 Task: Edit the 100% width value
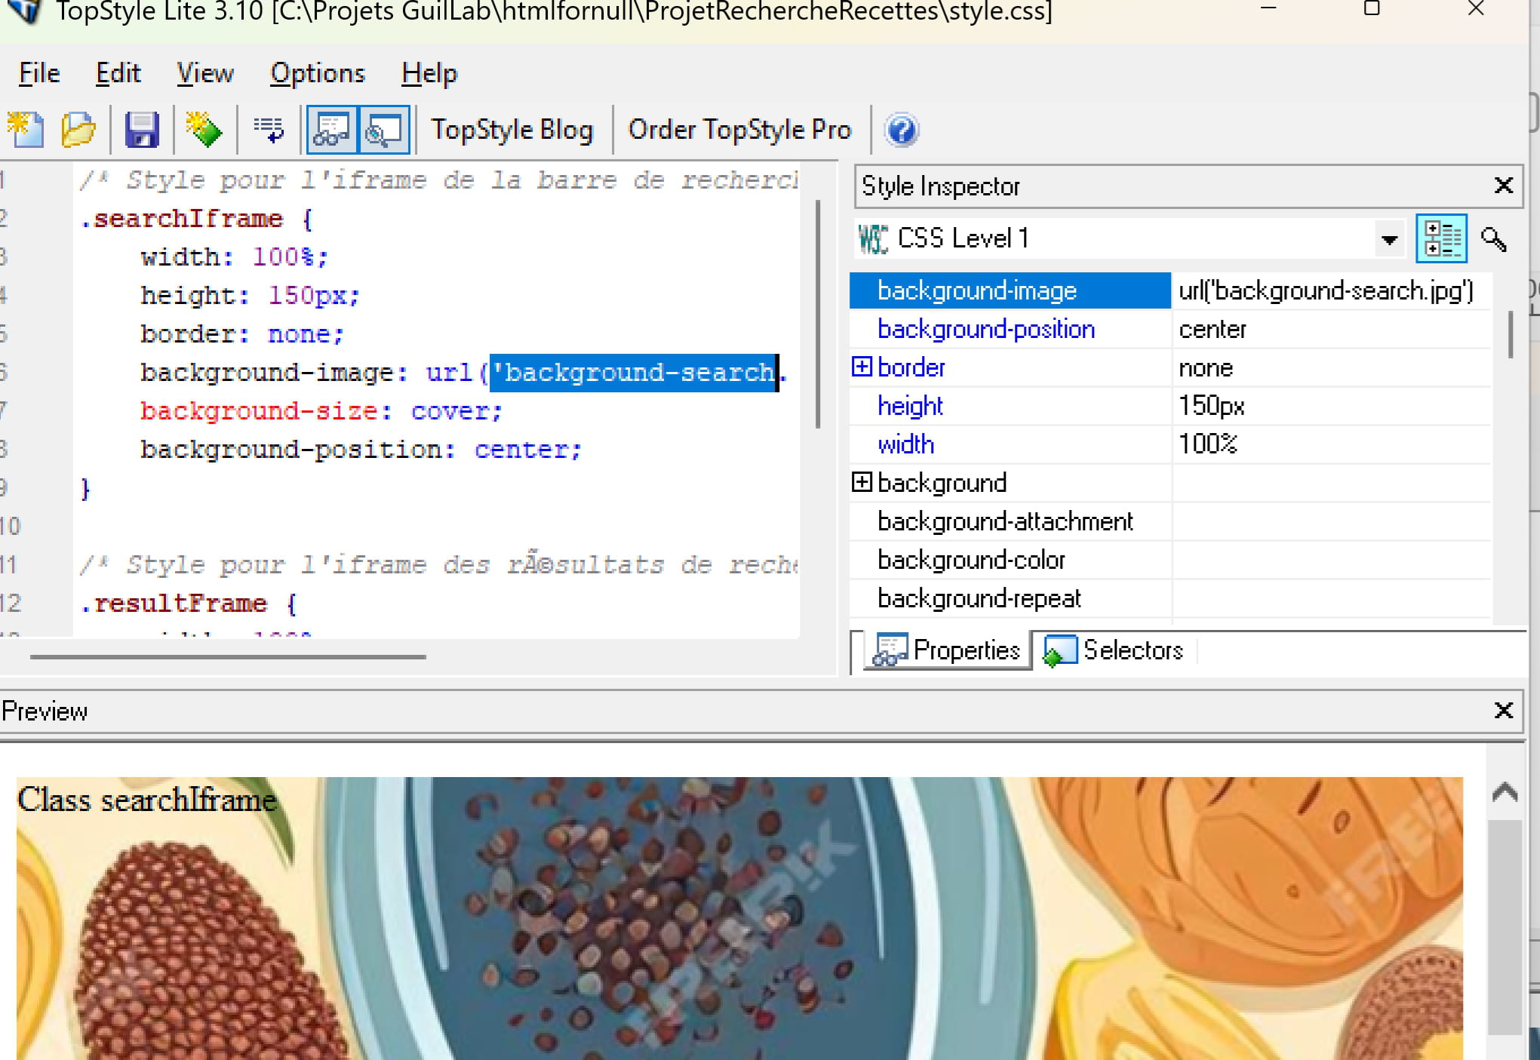(x=1332, y=444)
